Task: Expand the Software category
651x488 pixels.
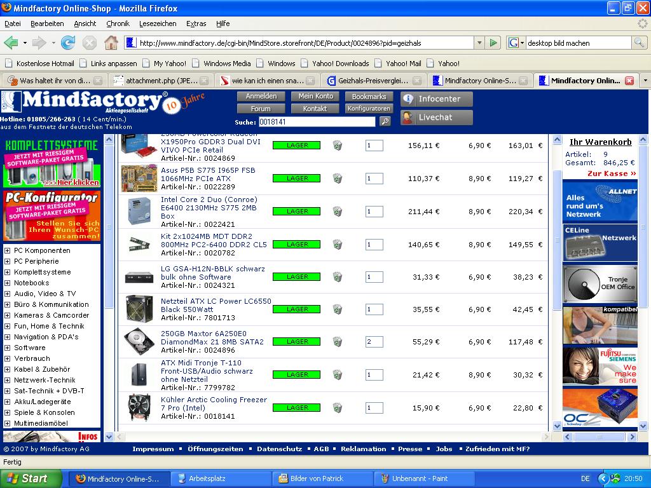Action: click(x=7, y=348)
